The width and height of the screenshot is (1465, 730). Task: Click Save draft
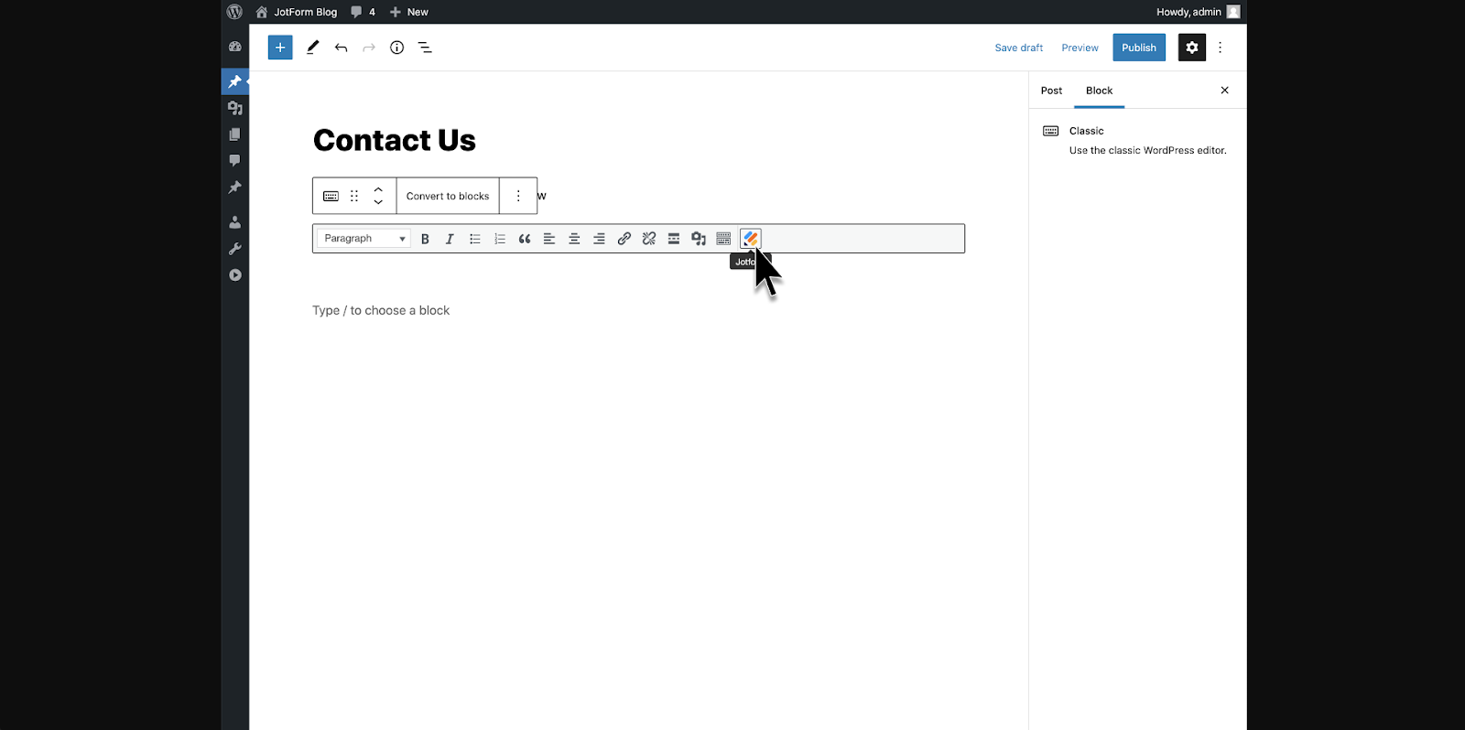point(1019,48)
